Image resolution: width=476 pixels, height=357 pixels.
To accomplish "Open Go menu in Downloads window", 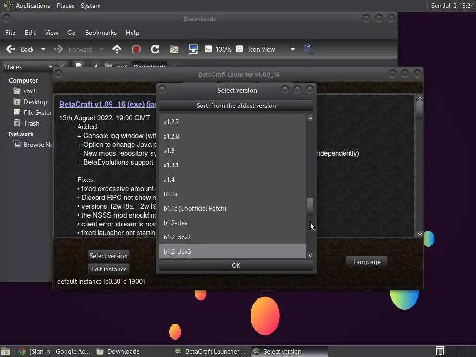I will pos(71,33).
